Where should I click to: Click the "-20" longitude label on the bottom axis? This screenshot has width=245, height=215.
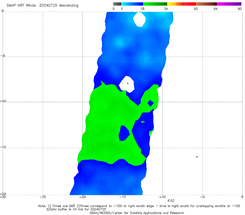pyautogui.click(x=83, y=197)
